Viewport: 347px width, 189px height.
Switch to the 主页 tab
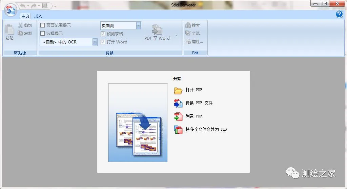pos(25,16)
